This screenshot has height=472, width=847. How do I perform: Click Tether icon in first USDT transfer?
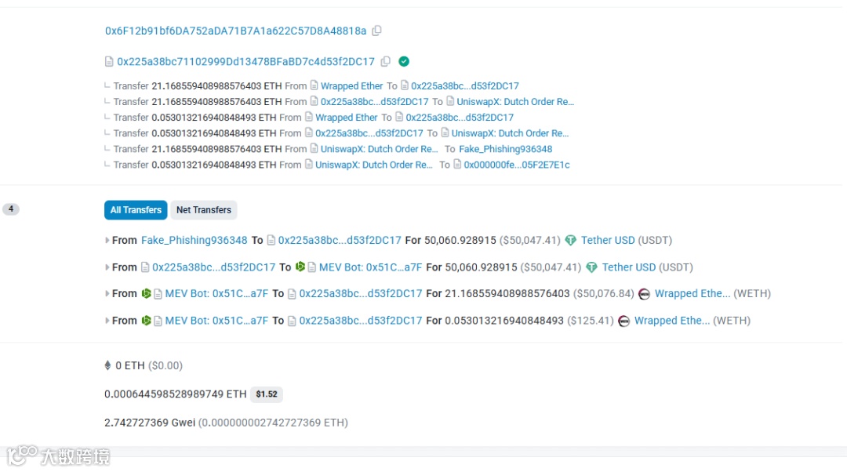pyautogui.click(x=571, y=241)
